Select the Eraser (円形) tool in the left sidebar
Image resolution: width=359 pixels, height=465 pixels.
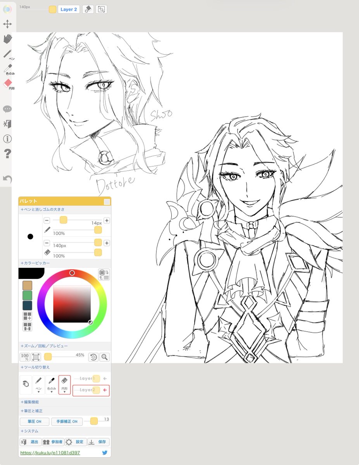(x=8, y=84)
